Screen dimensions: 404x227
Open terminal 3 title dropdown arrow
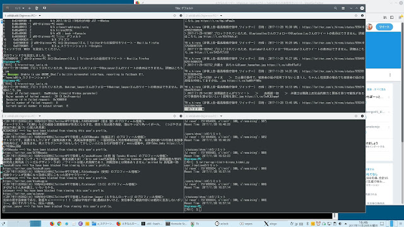40,116
